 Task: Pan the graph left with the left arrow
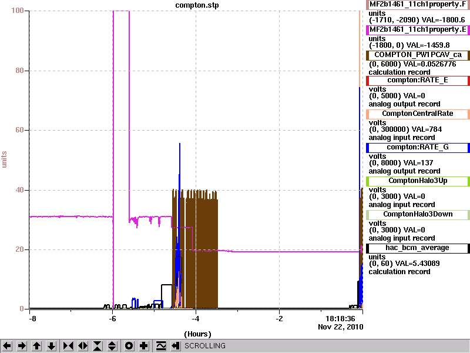pyautogui.click(x=7, y=346)
